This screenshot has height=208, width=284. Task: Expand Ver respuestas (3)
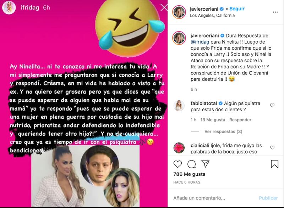click(223, 131)
